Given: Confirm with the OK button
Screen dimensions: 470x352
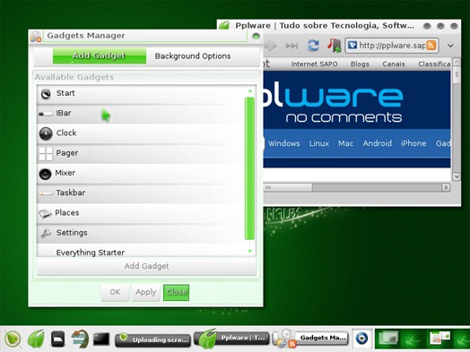Looking at the screenshot, I should click(115, 292).
